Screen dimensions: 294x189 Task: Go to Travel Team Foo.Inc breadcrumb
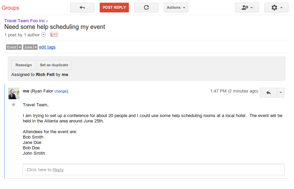coord(24,21)
